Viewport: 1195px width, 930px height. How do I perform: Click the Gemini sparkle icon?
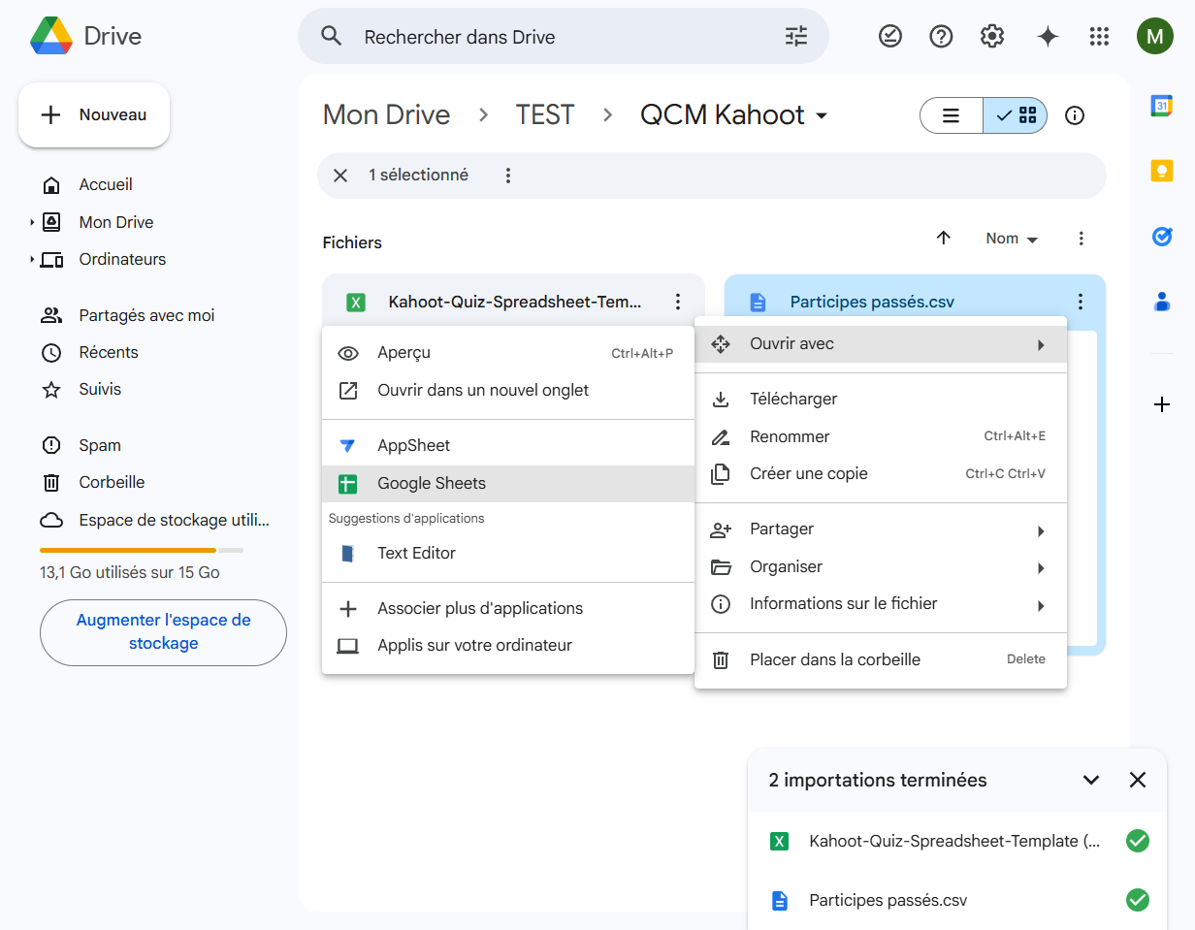(1048, 37)
